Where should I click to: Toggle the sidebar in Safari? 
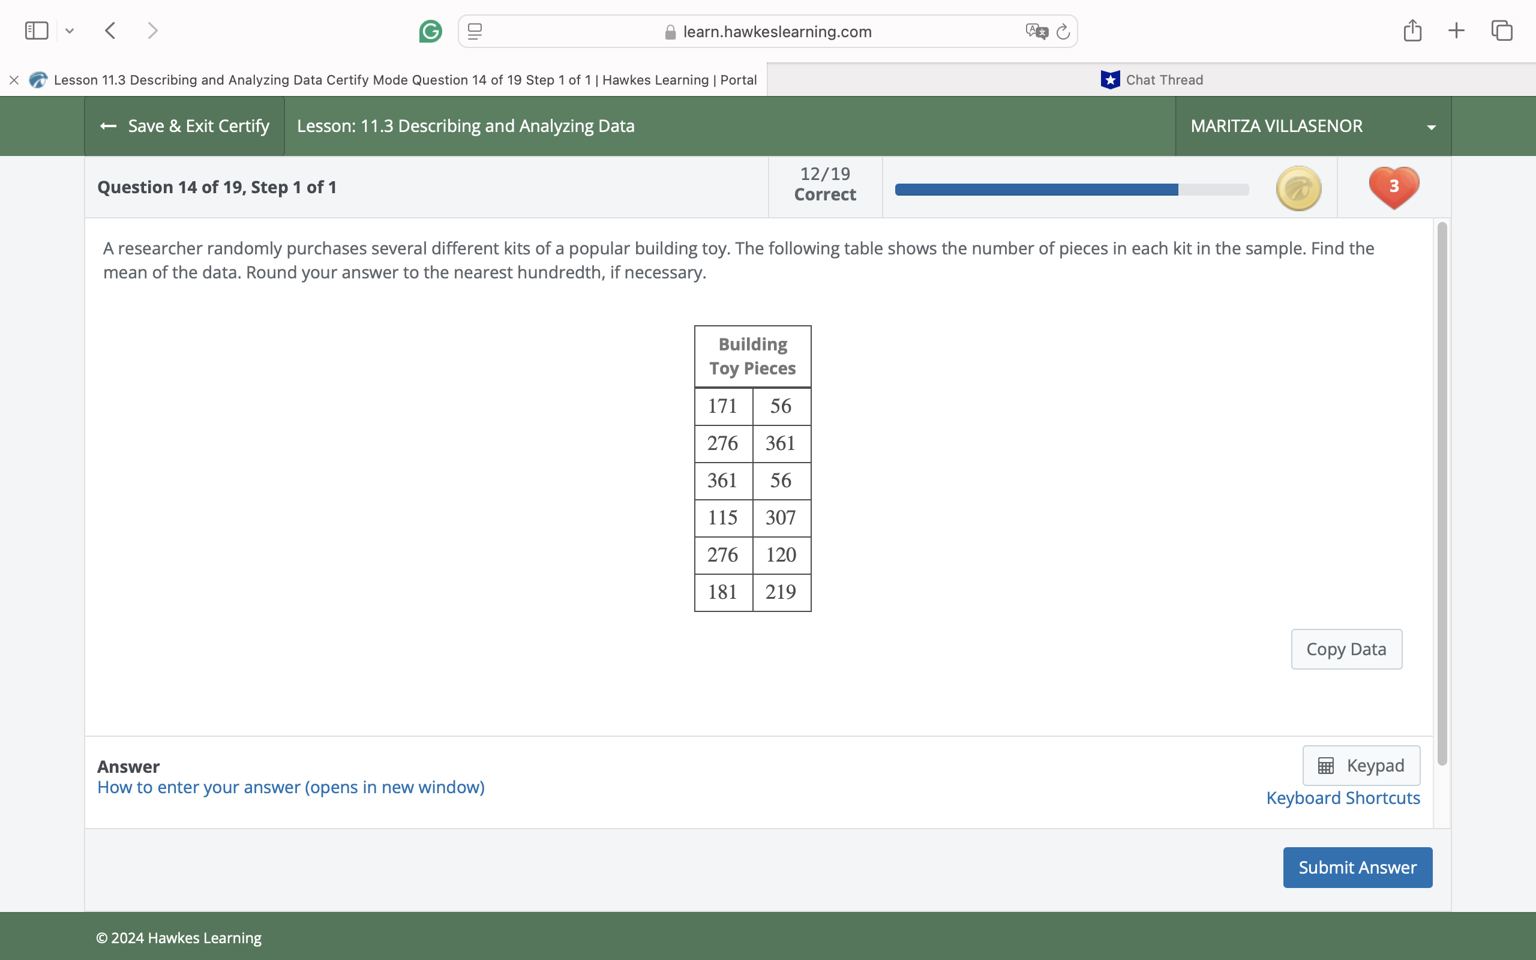pos(36,30)
